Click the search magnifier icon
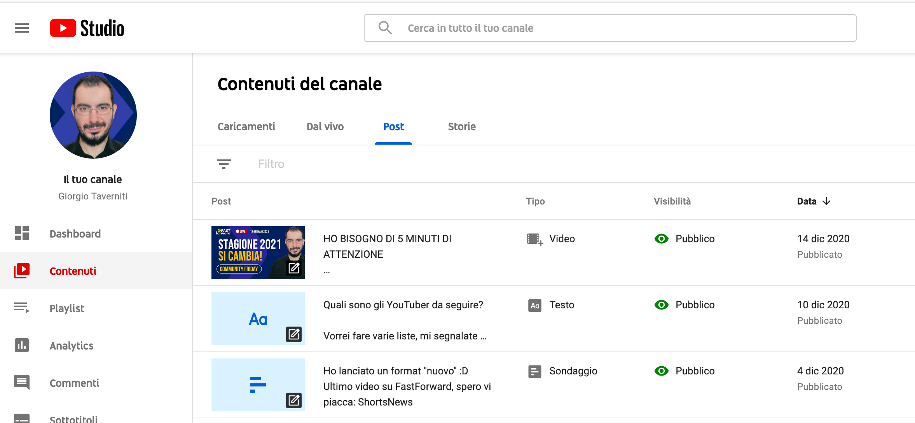This screenshot has height=423, width=915. [385, 28]
